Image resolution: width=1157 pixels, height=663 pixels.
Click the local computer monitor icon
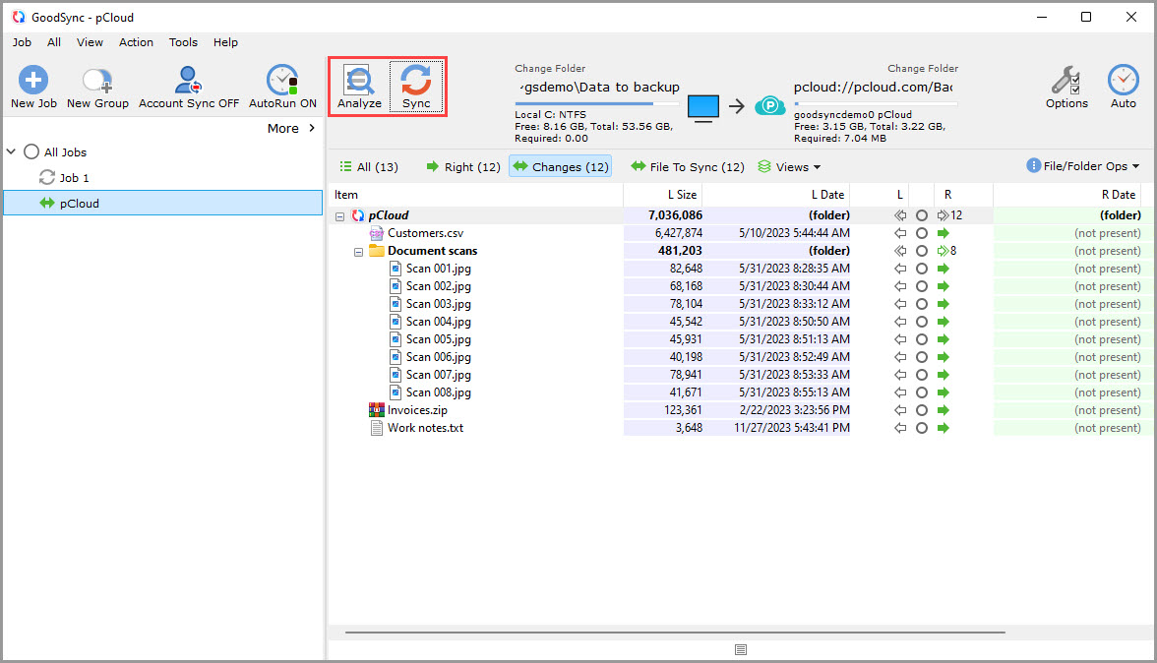pos(703,107)
